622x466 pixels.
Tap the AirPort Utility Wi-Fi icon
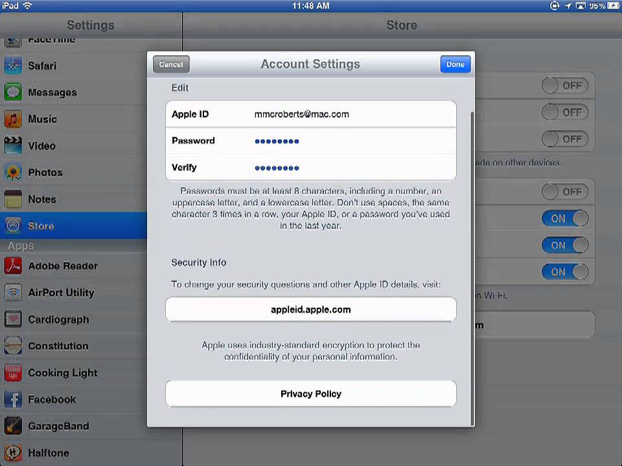(13, 293)
